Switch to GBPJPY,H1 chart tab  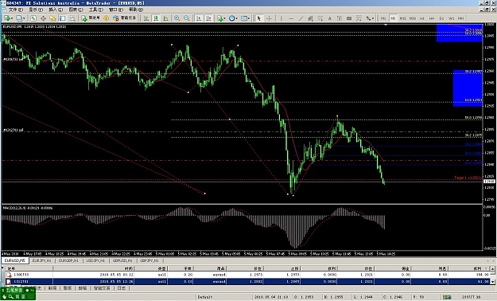149,260
